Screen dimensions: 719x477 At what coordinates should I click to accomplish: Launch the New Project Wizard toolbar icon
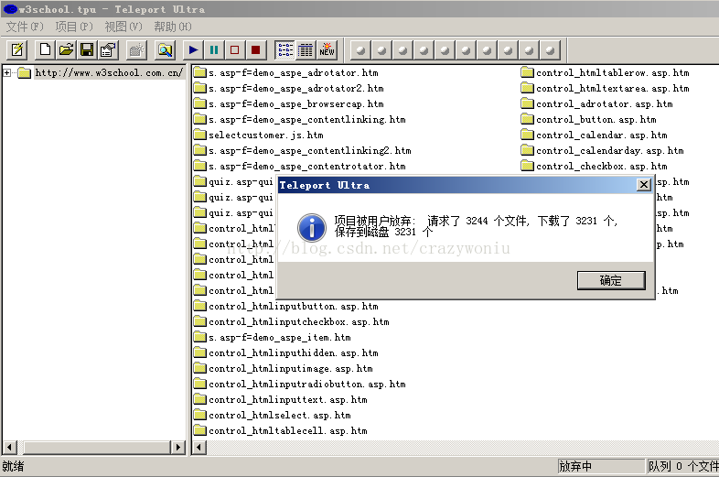tap(17, 49)
